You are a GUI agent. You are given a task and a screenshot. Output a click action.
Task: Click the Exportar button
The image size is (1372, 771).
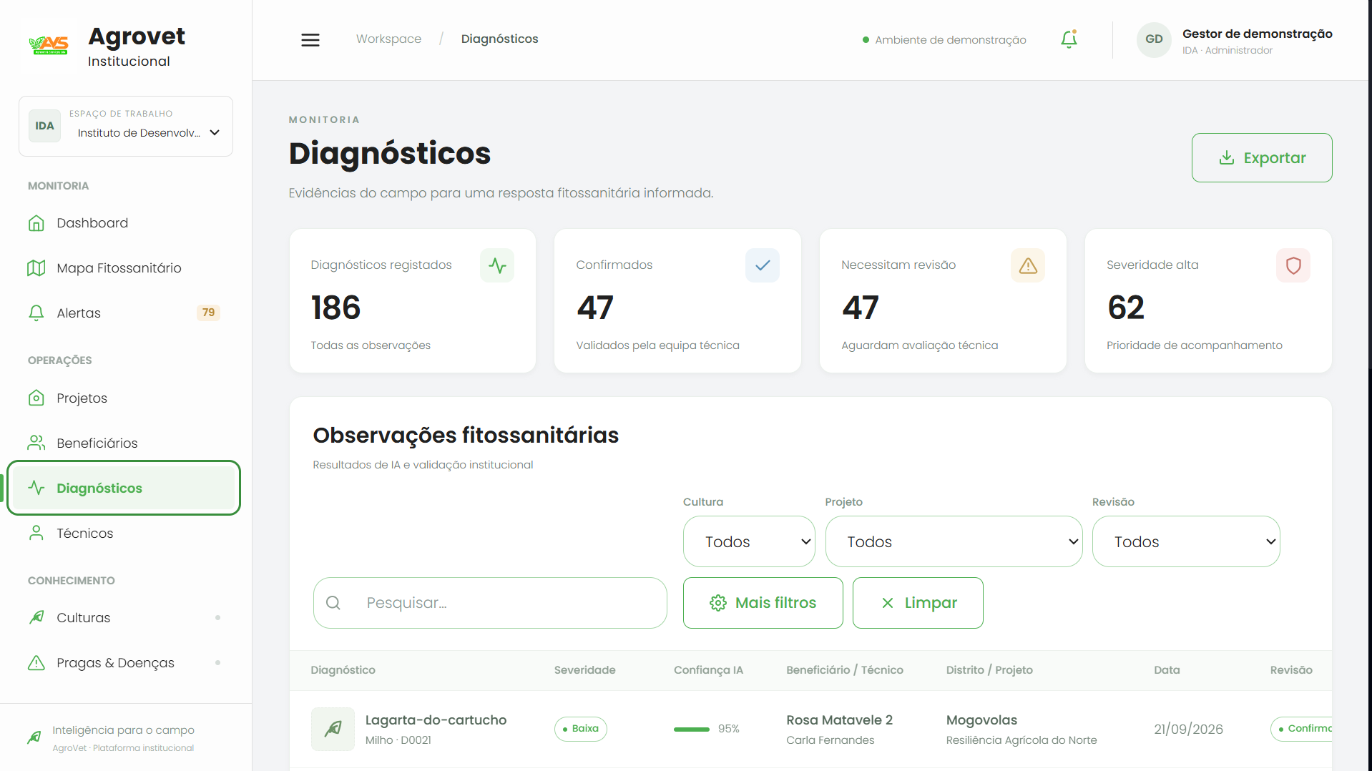pyautogui.click(x=1262, y=157)
